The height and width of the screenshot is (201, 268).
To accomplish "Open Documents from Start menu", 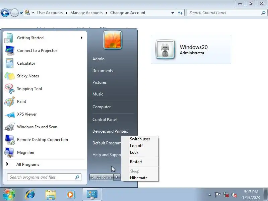I will click(103, 71).
